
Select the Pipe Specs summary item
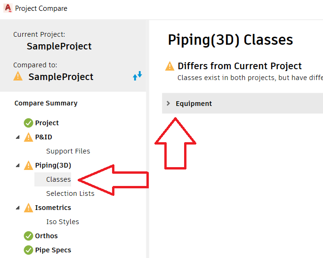click(x=53, y=250)
